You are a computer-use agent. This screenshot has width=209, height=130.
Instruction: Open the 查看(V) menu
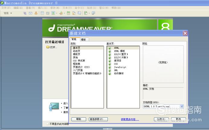(31, 8)
